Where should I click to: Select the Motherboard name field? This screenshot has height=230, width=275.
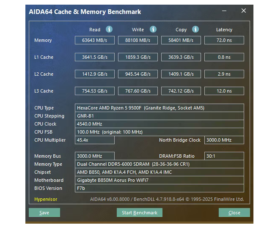(x=159, y=180)
